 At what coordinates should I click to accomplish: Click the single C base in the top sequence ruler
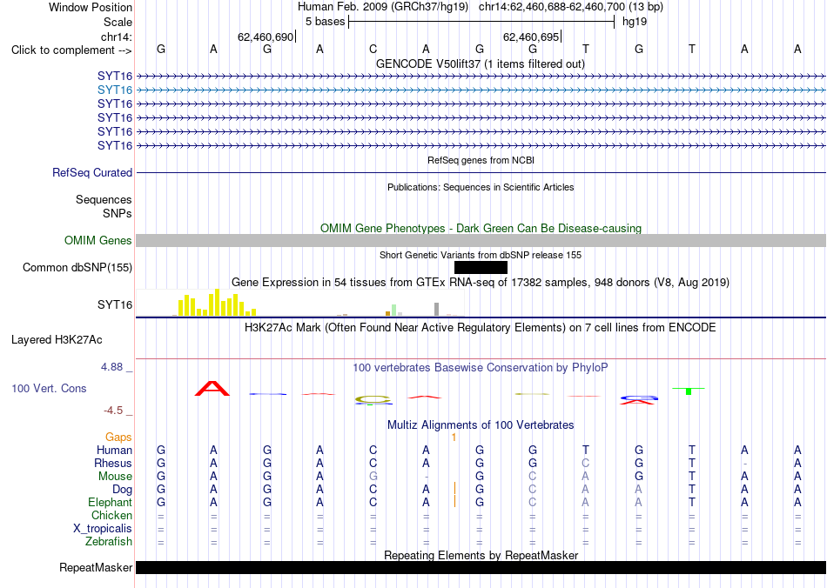pyautogui.click(x=373, y=50)
